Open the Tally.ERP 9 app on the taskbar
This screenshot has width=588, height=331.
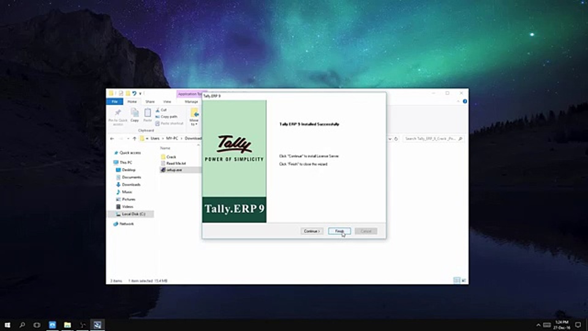click(97, 325)
